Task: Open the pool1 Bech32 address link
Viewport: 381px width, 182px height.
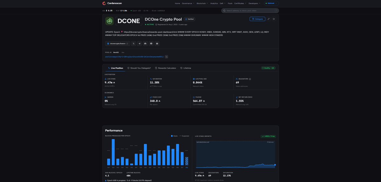Action: [x=134, y=57]
